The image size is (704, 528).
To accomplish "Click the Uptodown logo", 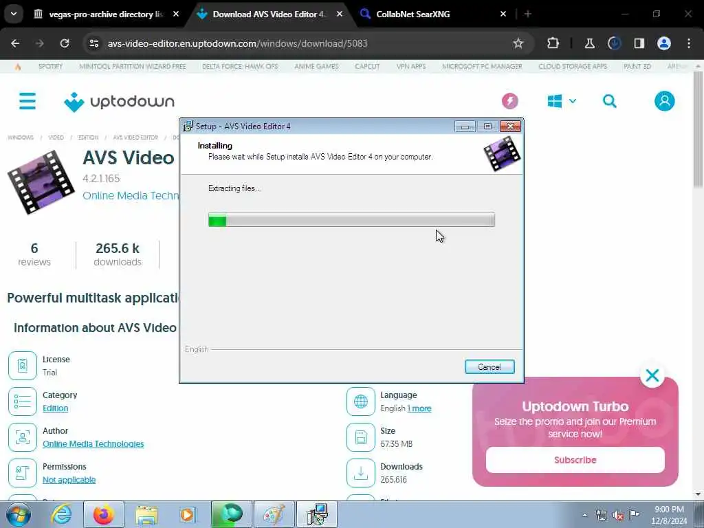I will [119, 102].
